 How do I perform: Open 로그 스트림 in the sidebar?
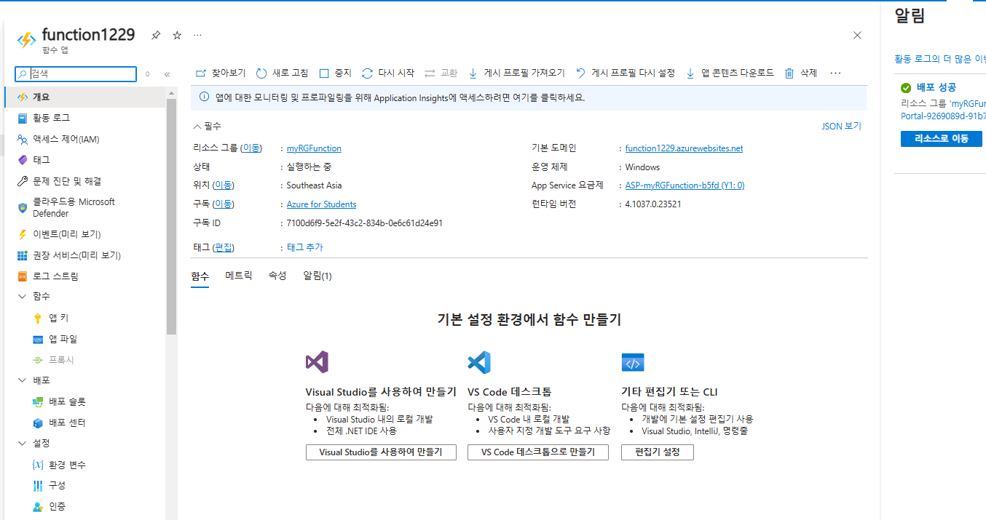point(84,276)
